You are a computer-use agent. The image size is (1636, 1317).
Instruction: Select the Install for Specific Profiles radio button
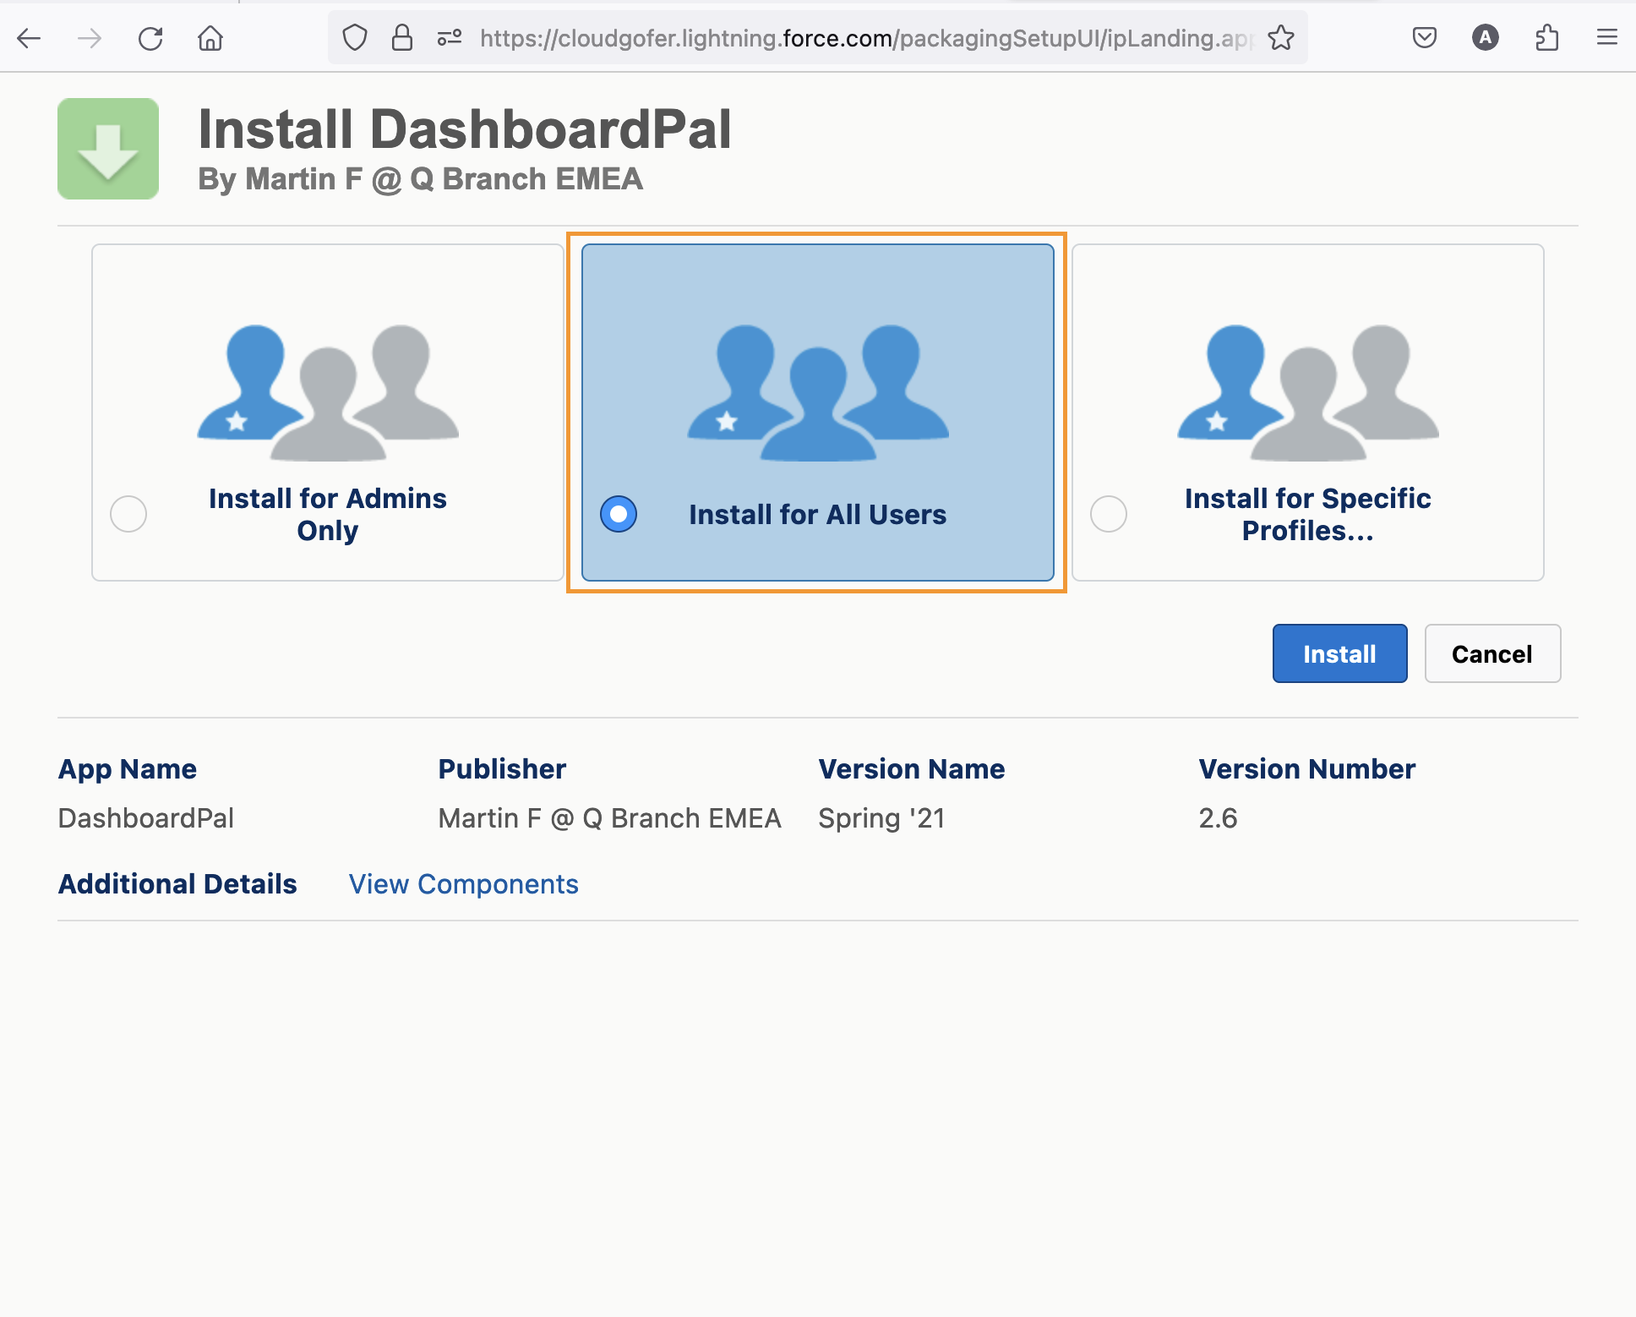[x=1107, y=513]
